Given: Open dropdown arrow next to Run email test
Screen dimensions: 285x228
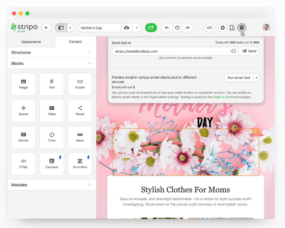Looking at the screenshot, I should [256, 78].
